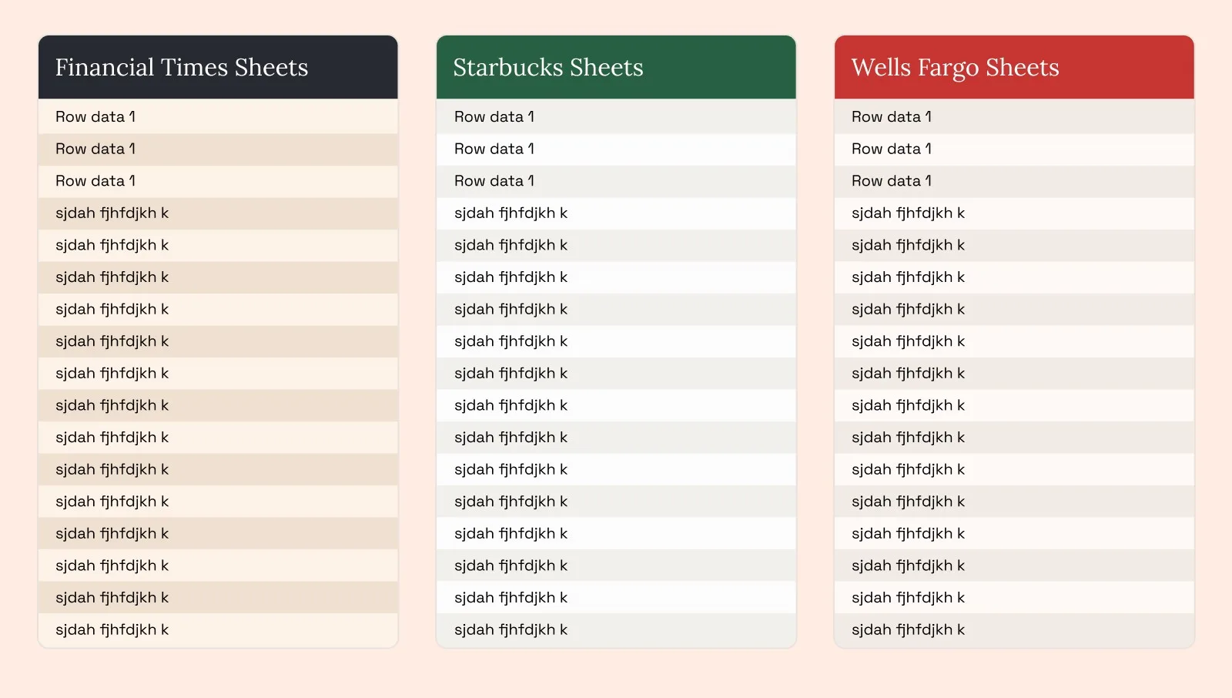This screenshot has width=1232, height=698.
Task: Select second Row data 1 in Starbucks Sheets
Action: click(x=616, y=149)
